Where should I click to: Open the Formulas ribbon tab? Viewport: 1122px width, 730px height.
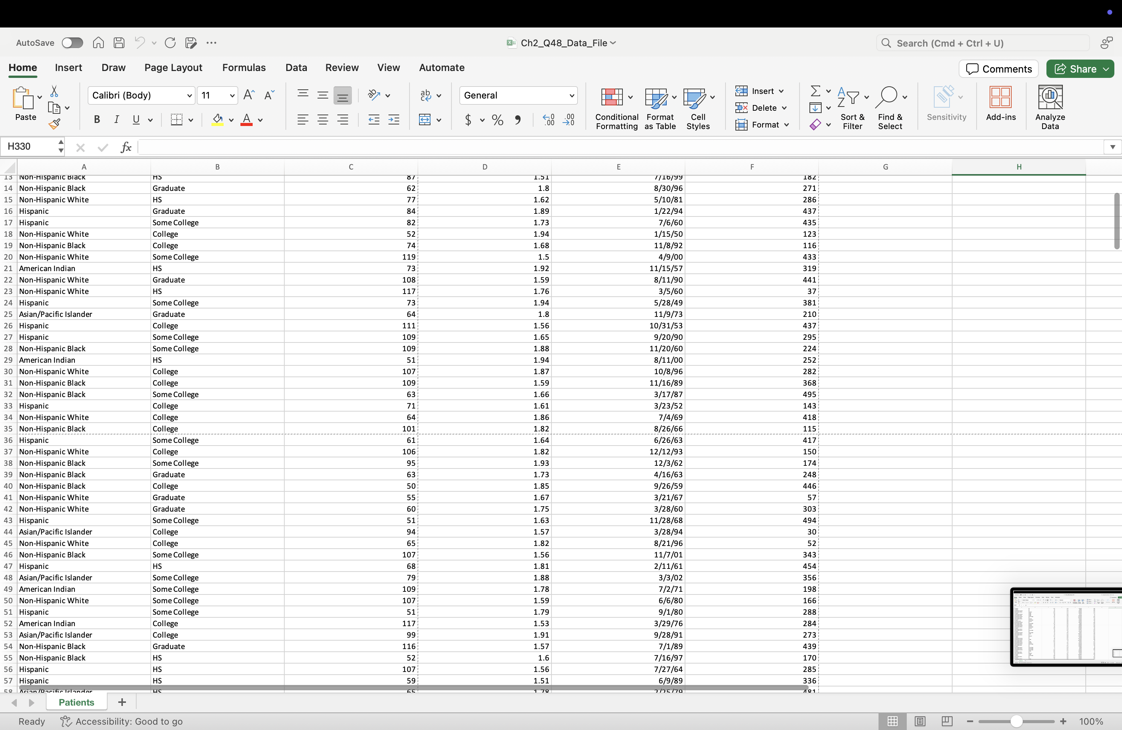tap(244, 68)
